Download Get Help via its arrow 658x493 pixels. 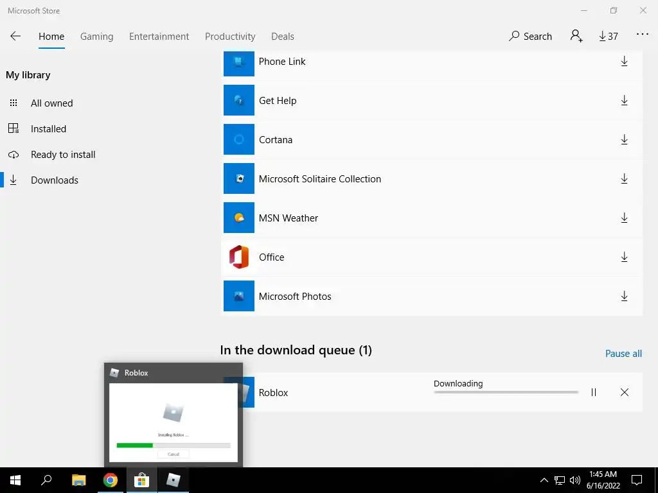tap(624, 100)
